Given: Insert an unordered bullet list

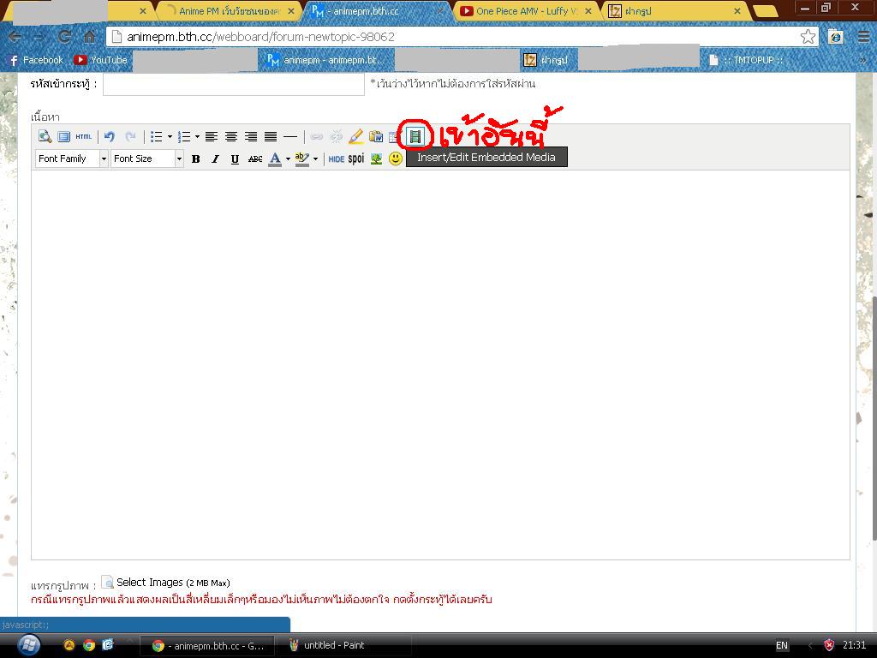Looking at the screenshot, I should pos(156,136).
